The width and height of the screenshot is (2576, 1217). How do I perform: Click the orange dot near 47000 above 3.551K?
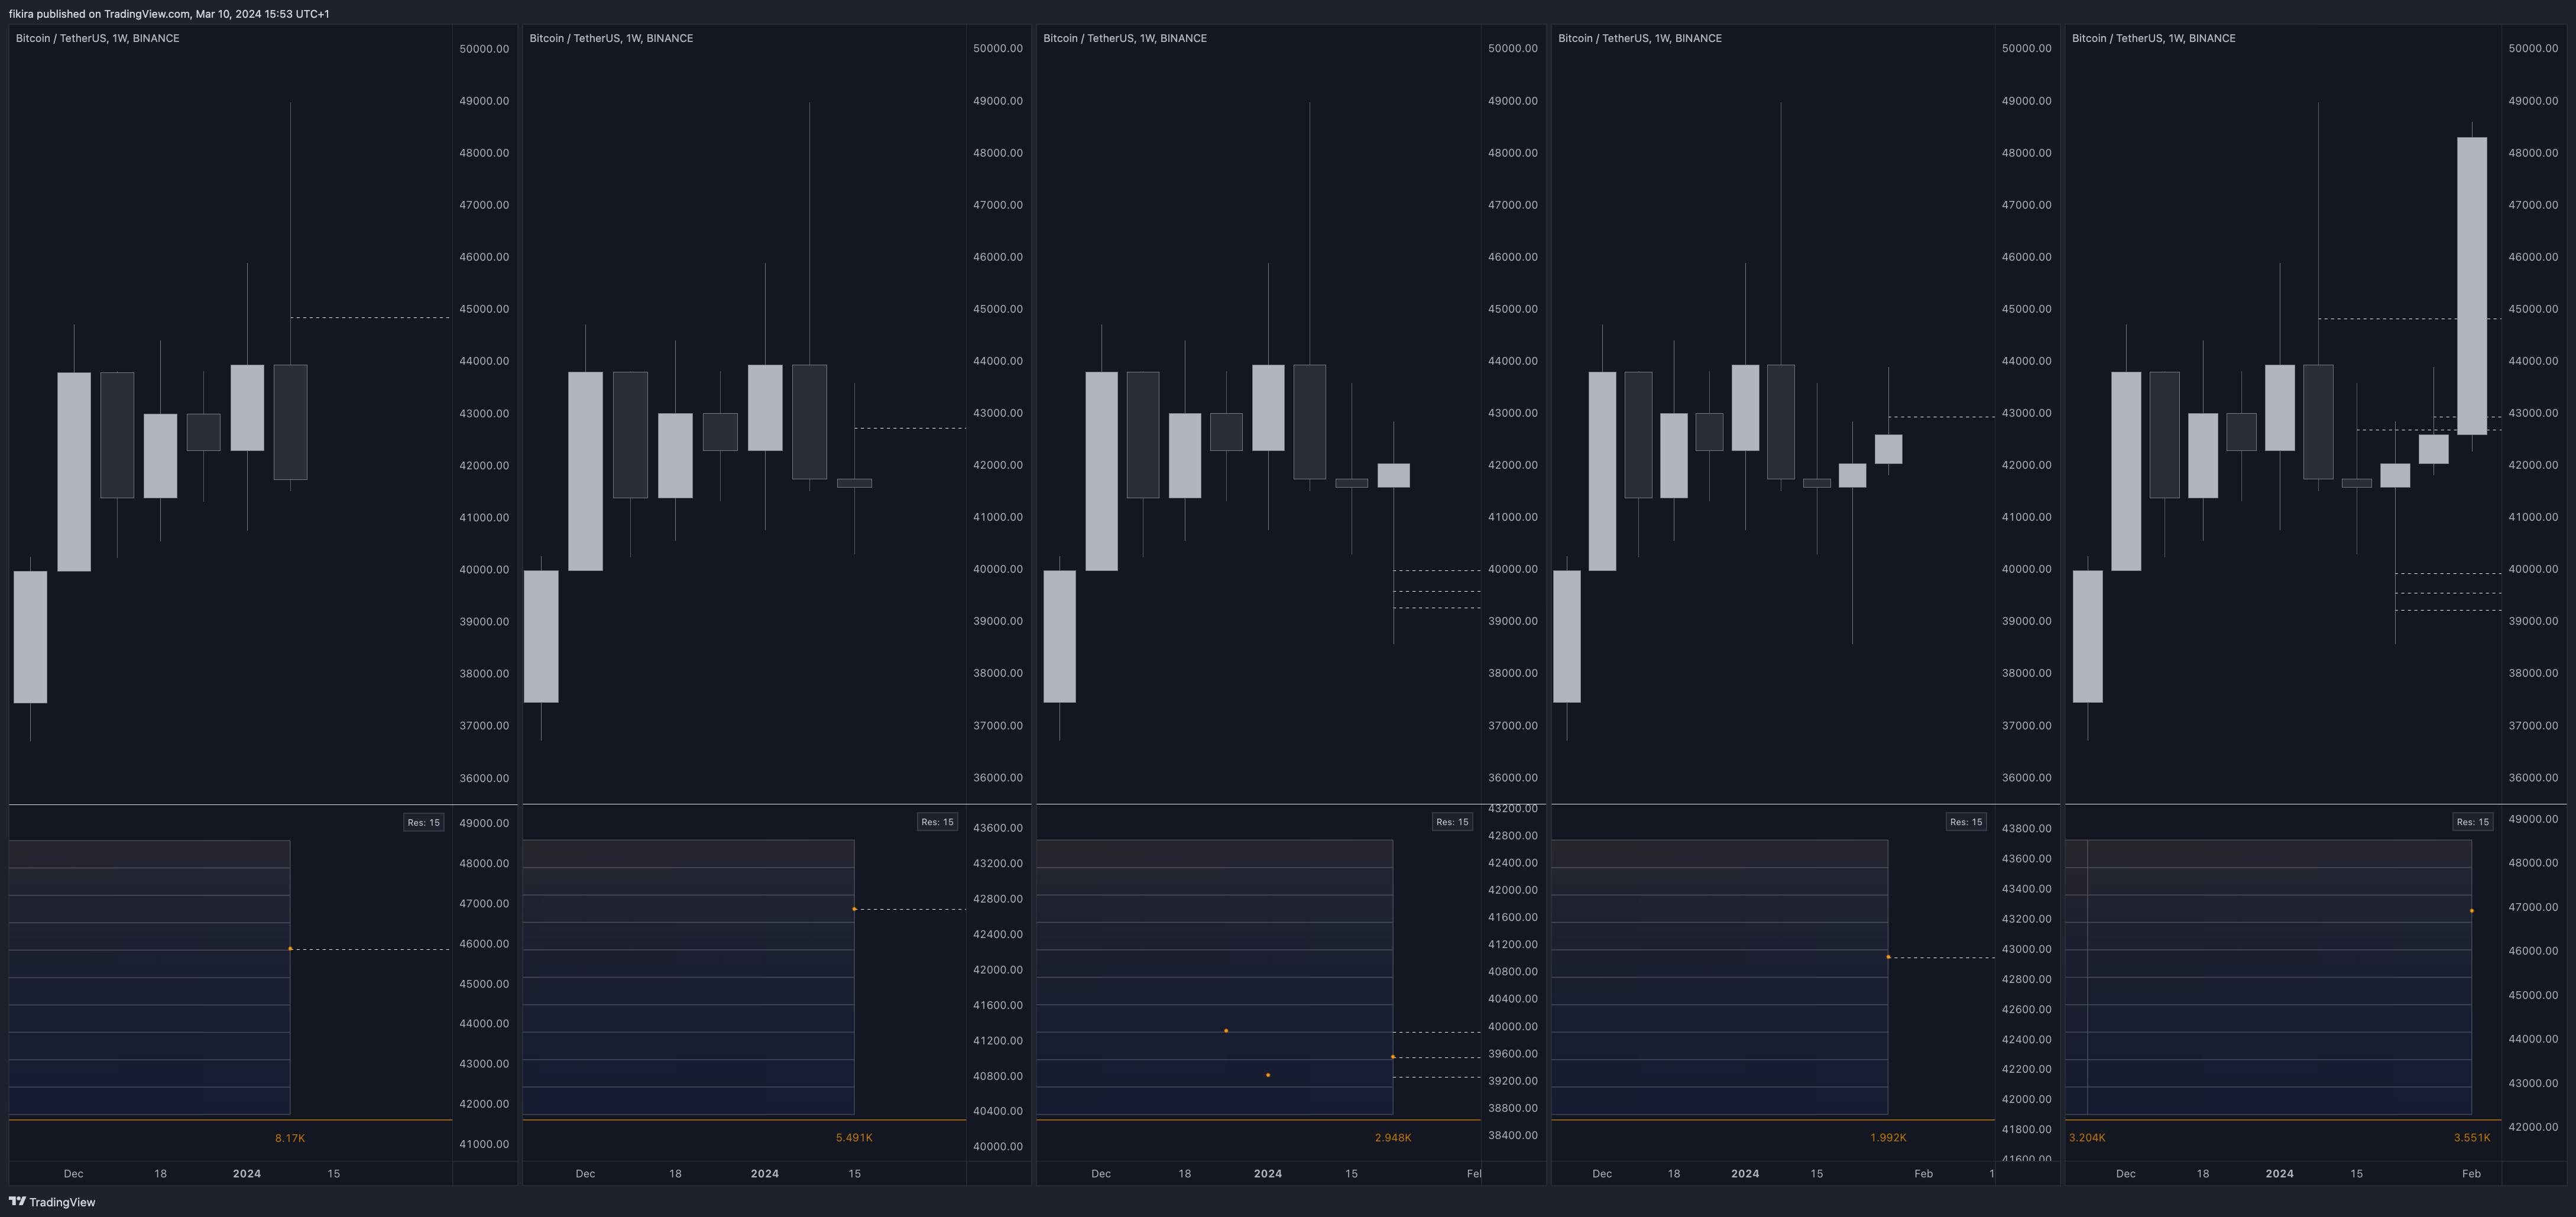2472,911
